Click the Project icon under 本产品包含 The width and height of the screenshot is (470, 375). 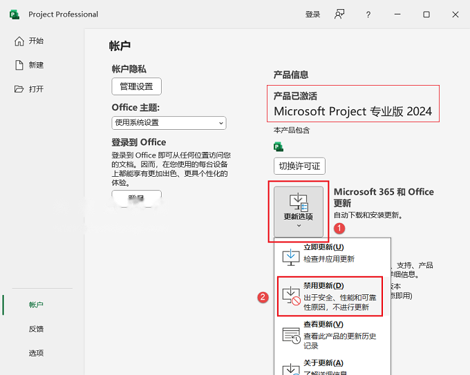point(279,147)
